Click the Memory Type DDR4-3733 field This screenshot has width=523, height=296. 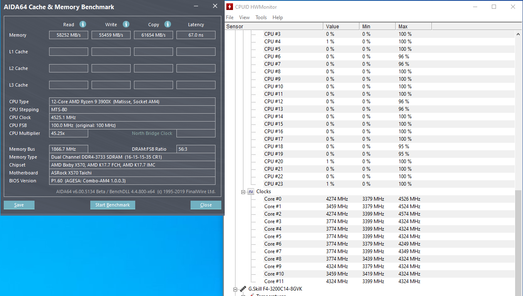click(x=132, y=157)
